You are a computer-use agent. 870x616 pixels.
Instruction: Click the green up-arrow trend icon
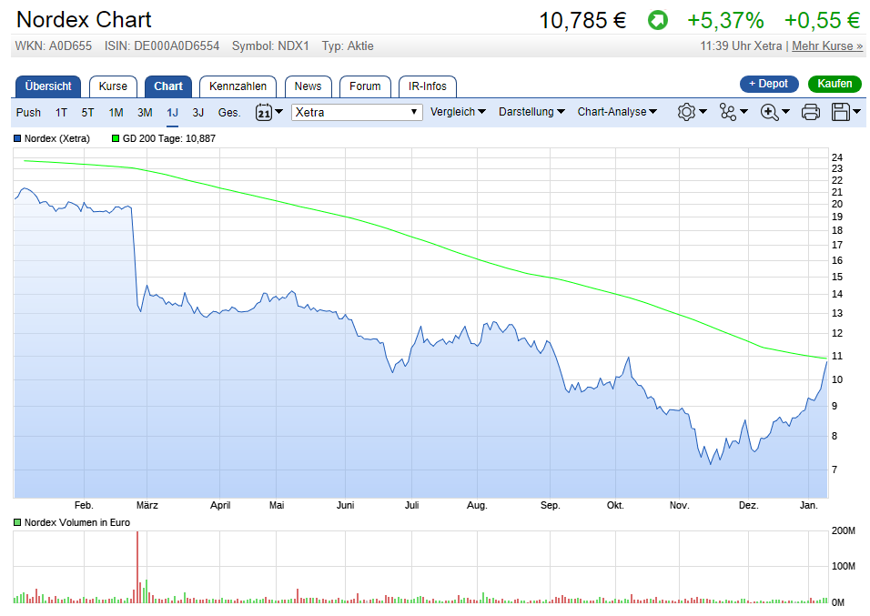pos(657,21)
